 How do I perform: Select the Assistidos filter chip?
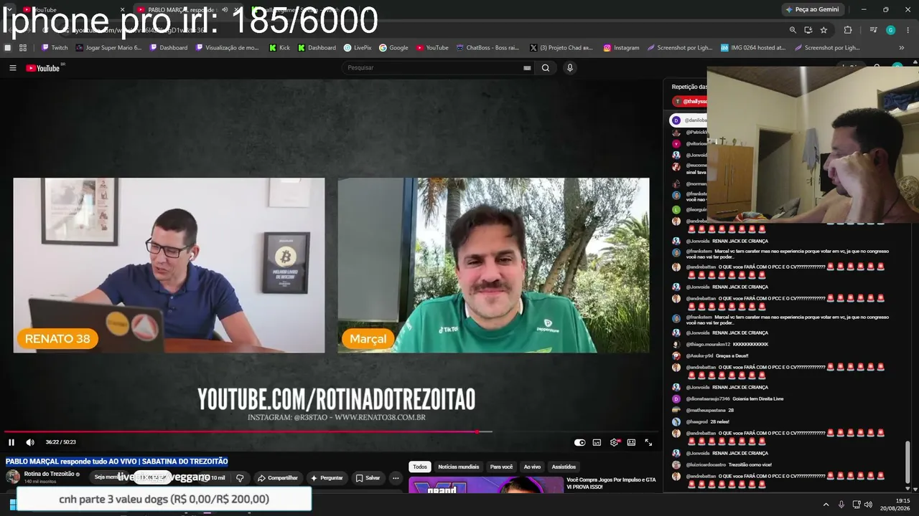tap(564, 467)
